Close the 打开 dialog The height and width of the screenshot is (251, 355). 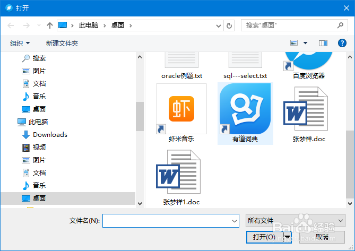point(347,8)
